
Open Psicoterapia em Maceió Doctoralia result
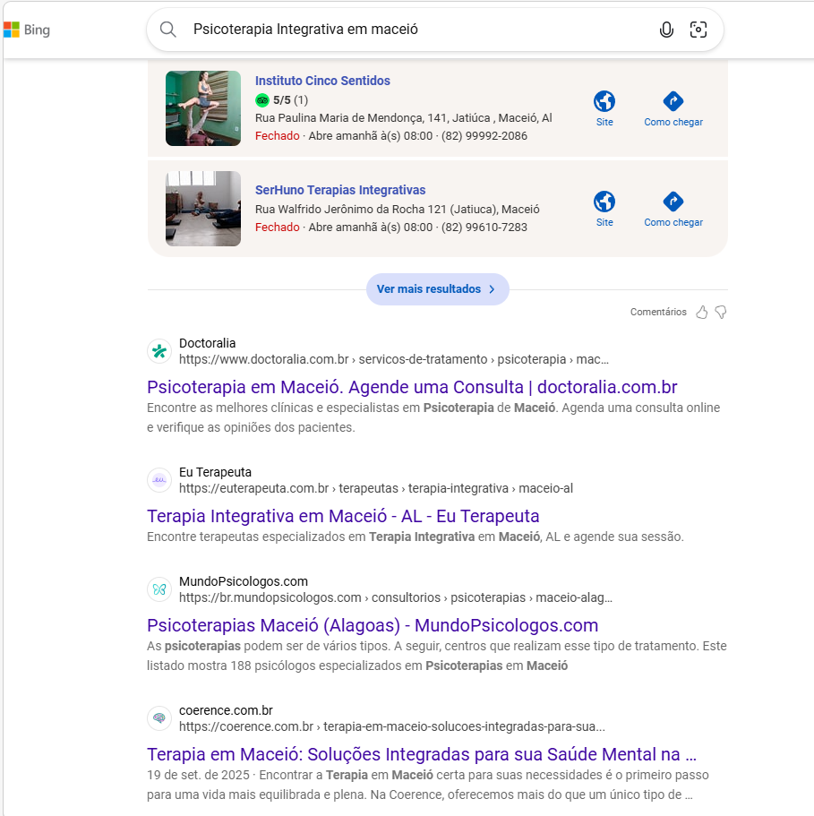[412, 387]
